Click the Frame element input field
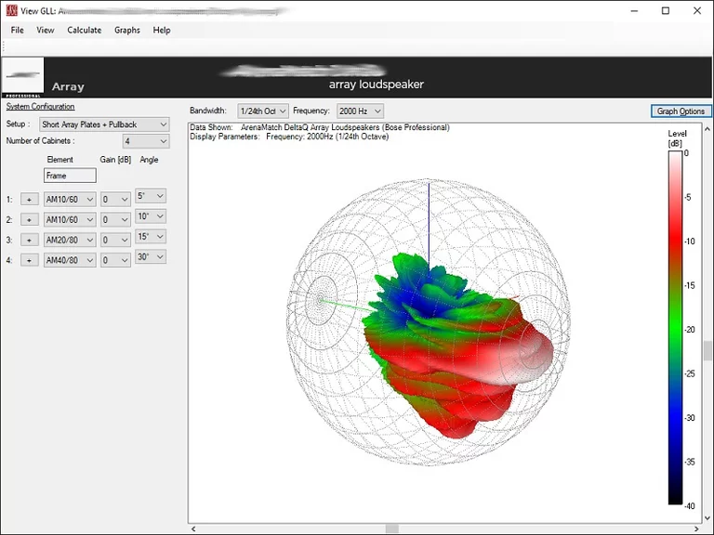This screenshot has height=535, width=714. pos(70,176)
